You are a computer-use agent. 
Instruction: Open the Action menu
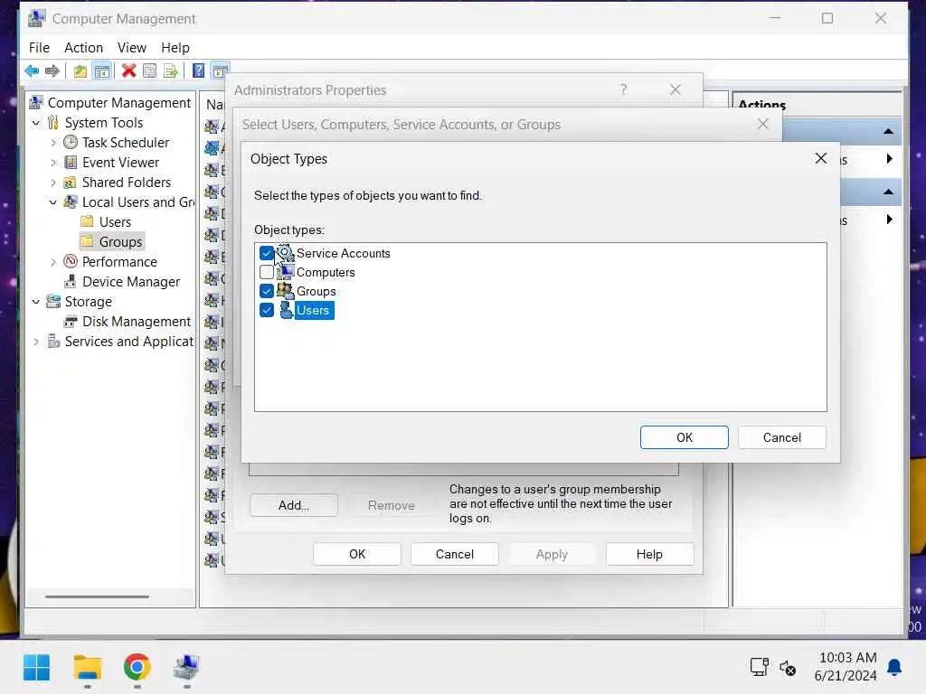tap(83, 48)
